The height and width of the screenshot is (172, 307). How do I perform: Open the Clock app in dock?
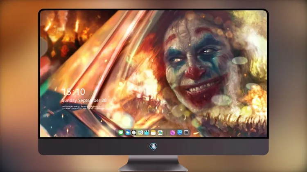pos(134,132)
